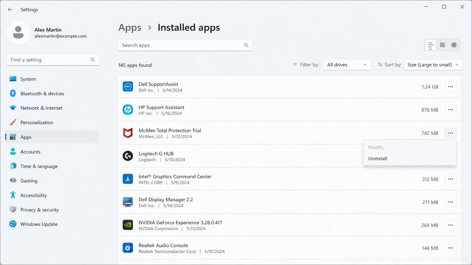Image resolution: width=472 pixels, height=265 pixels.
Task: Open more options for Dell SupportAssist
Action: pyautogui.click(x=451, y=87)
